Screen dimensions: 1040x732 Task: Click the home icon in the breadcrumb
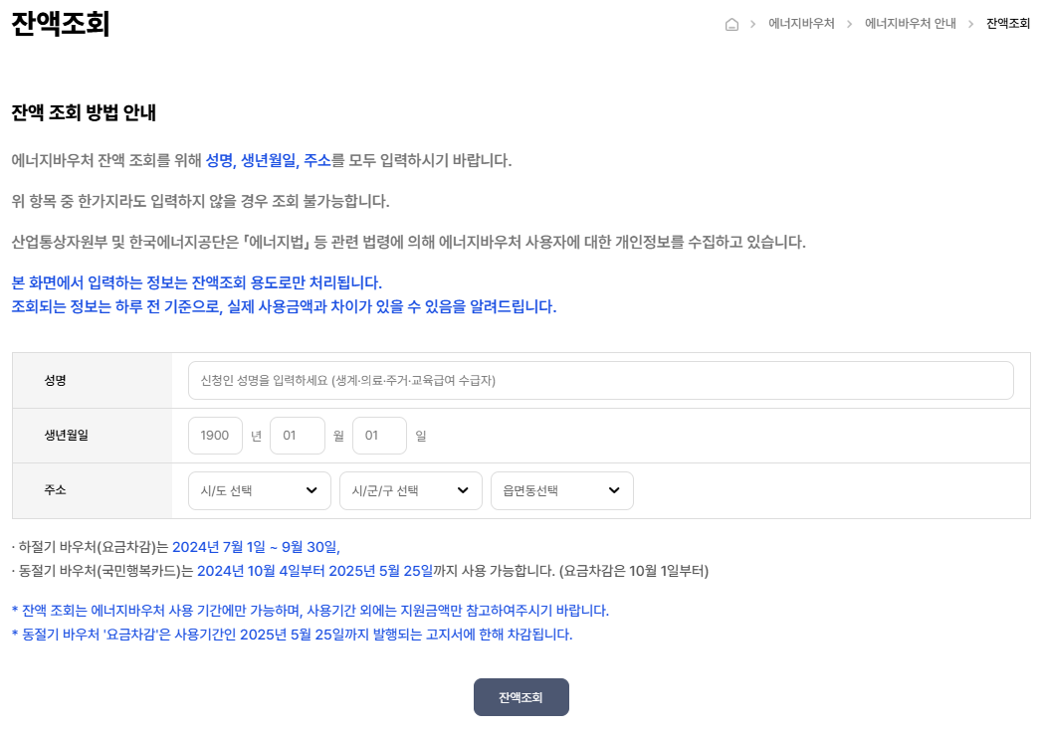click(x=732, y=24)
